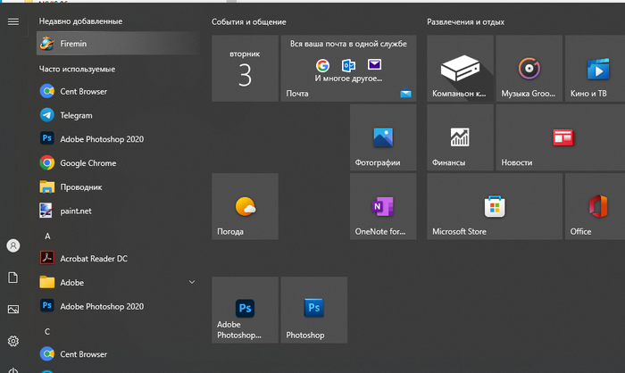Open the Финансы finance tile
This screenshot has width=625, height=373.
coord(460,137)
